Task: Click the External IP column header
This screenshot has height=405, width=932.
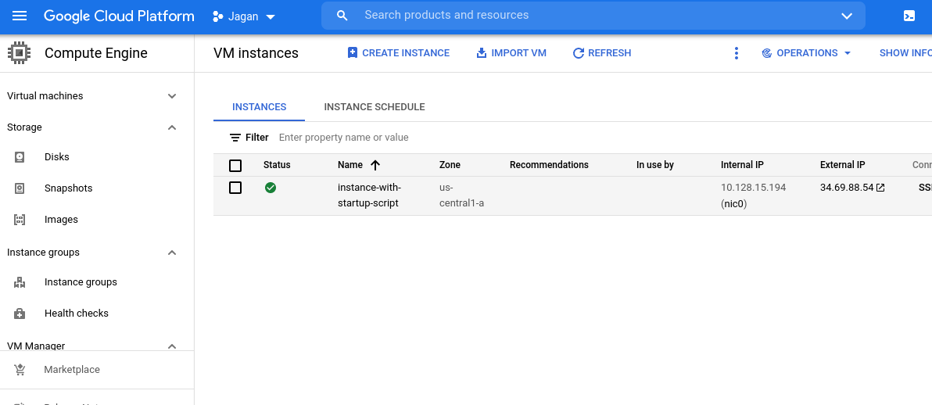Action: pos(843,165)
